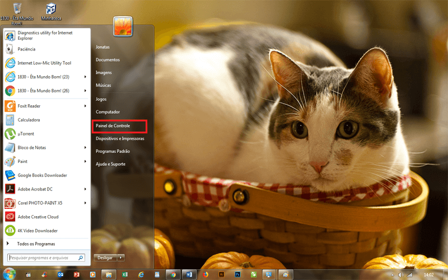The width and height of the screenshot is (448, 280).
Task: Open the shutdown options arrow beside Desligar
Action: tap(120, 258)
